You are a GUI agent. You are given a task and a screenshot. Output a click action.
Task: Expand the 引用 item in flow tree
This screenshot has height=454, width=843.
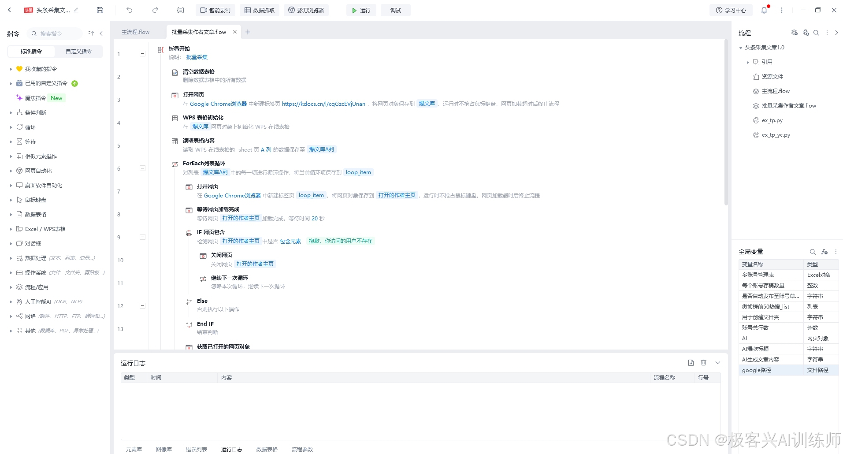pos(748,62)
